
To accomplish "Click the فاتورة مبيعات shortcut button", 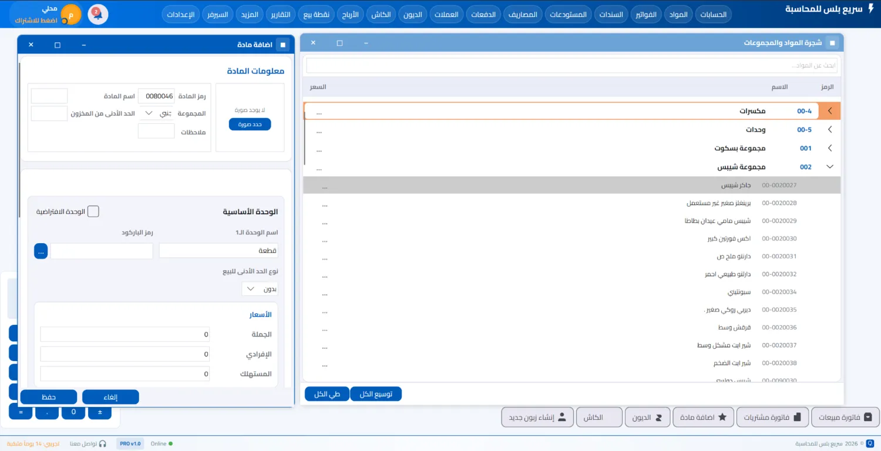I will click(x=846, y=418).
